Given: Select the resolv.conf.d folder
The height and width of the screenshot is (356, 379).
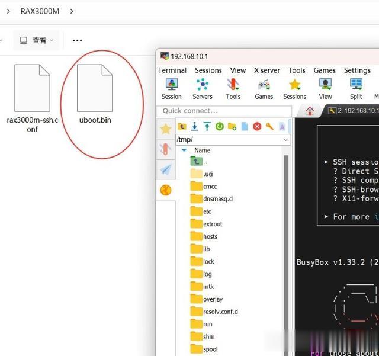Looking at the screenshot, I should 214,312.
